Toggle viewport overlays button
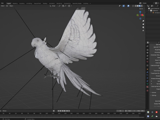Screen dimensions: 160x120 tap(128, 6)
